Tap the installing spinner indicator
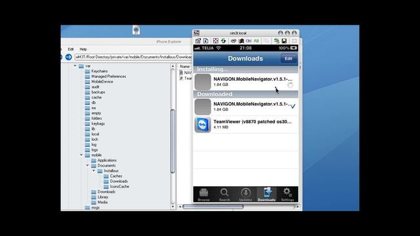Image resolution: width=420 pixels, height=236 pixels. pos(290,85)
